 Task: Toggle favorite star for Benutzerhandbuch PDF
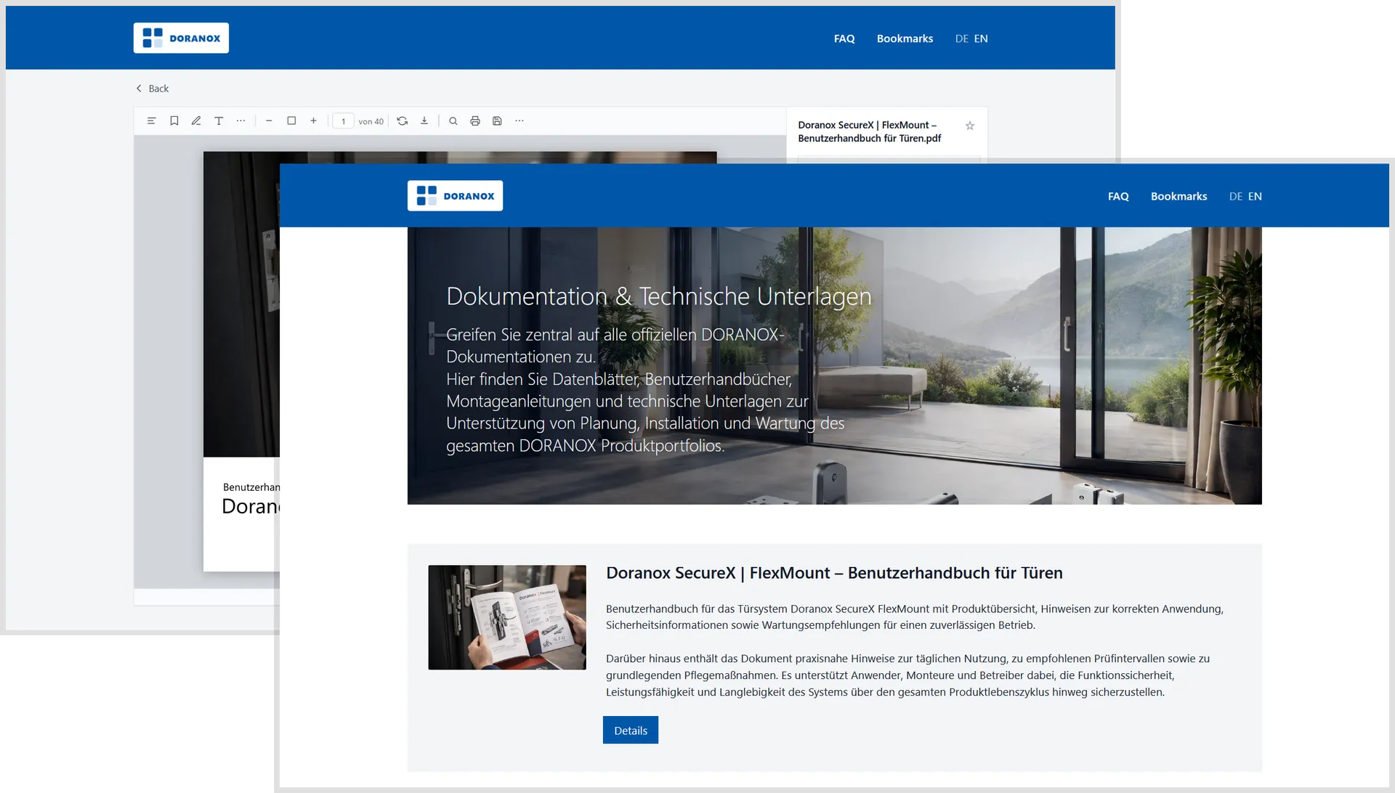pos(969,126)
